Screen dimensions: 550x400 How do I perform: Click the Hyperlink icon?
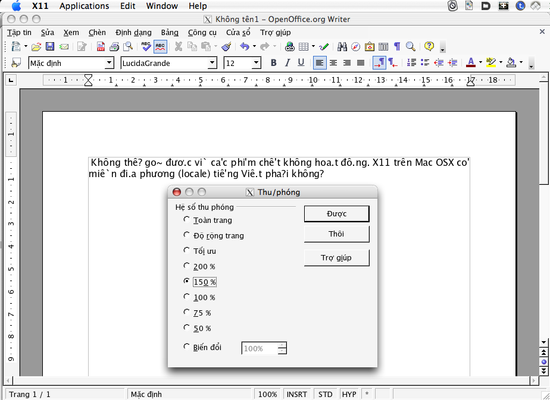tap(290, 46)
